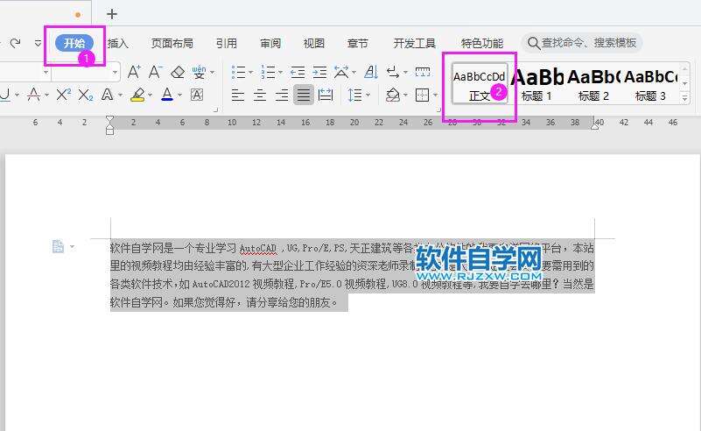Click the first-line indent marker on ruler
The height and width of the screenshot is (431, 701).
pyautogui.click(x=109, y=119)
